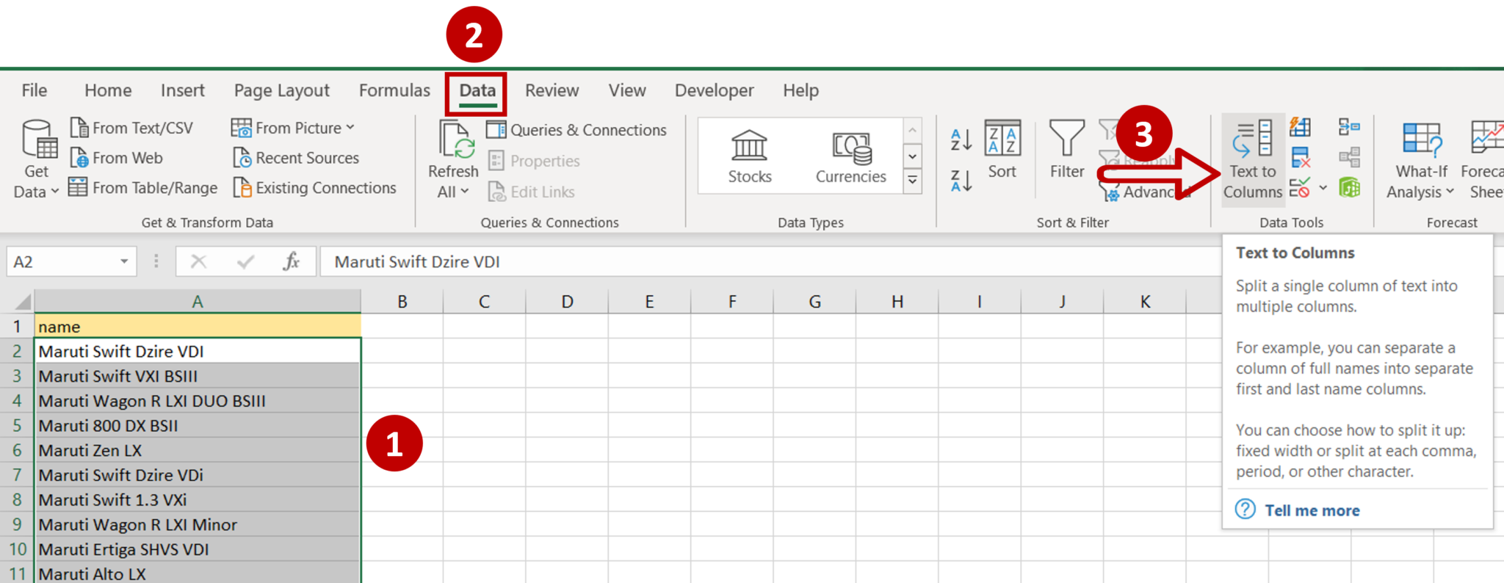Click the Select All corner triangle
Image resolution: width=1504 pixels, height=583 pixels.
pyautogui.click(x=23, y=302)
